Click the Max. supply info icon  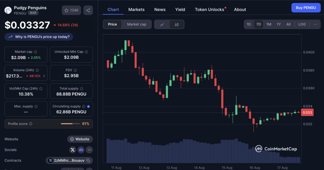[36, 107]
